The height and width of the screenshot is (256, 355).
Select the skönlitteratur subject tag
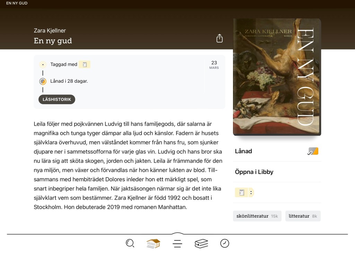coord(257,216)
